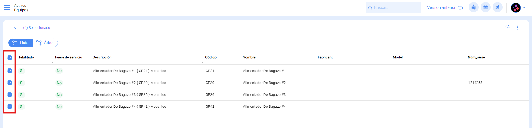532x128 pixels.
Task: Uncheck the Alimentador De Bagazo #4 row
Action: [x=10, y=106]
